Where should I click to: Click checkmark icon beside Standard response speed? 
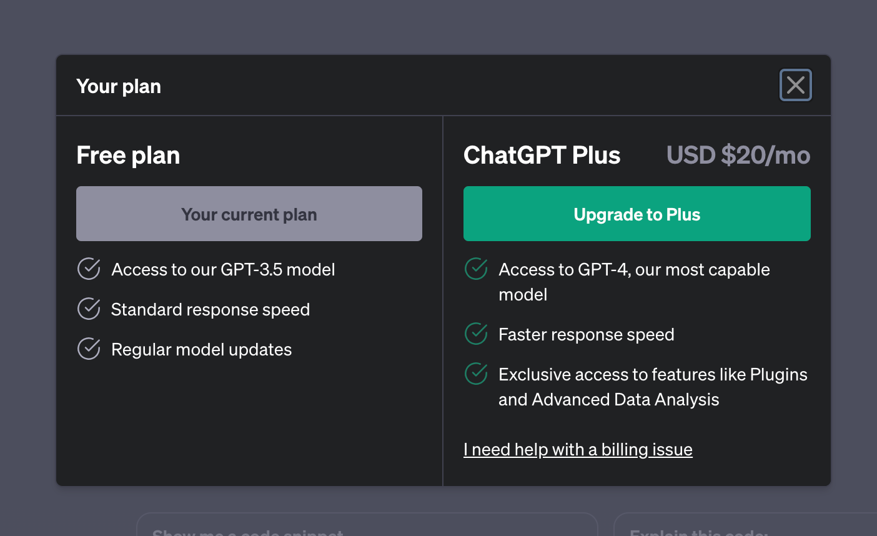(89, 309)
